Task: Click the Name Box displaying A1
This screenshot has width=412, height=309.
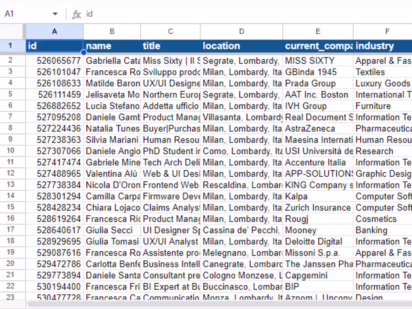Action: pos(22,13)
